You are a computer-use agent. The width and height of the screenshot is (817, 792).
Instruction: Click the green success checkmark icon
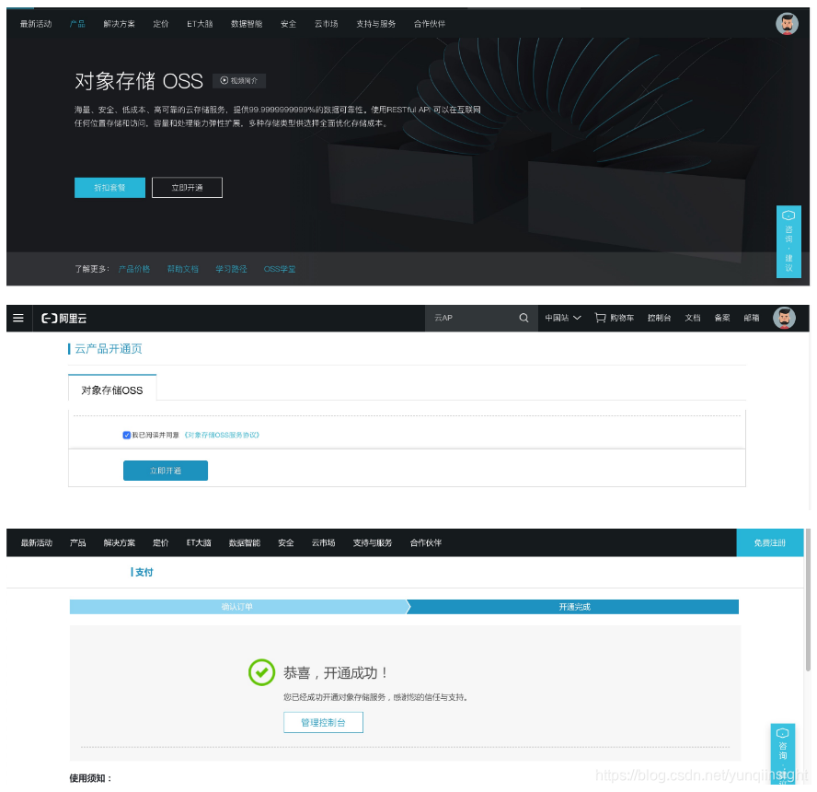(261, 672)
